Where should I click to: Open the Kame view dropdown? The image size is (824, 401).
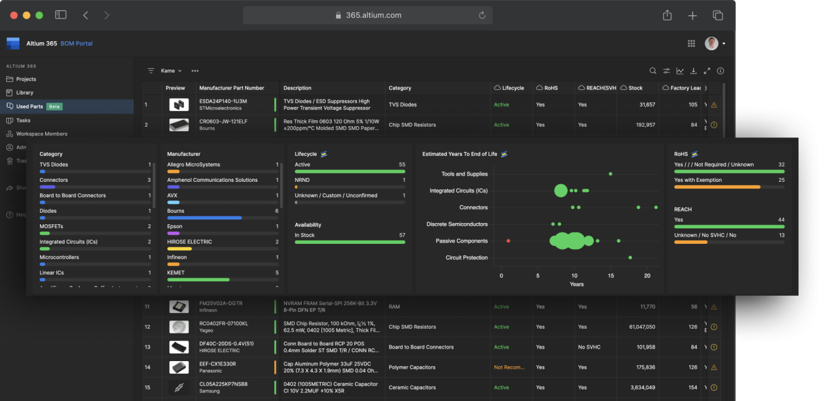167,71
